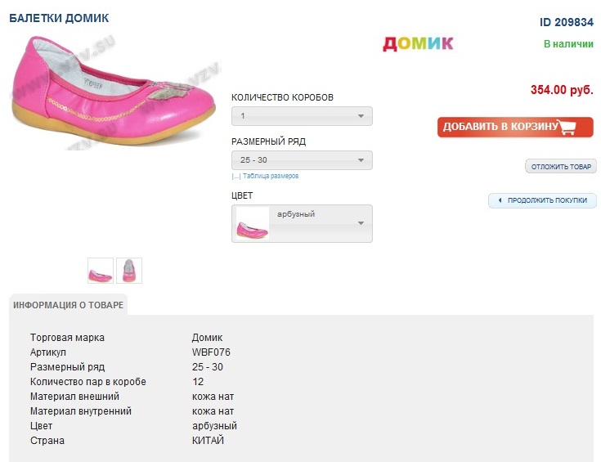Screen dimensions: 601x462
Task: Click the cart icon on the red button
Action: [576, 127]
